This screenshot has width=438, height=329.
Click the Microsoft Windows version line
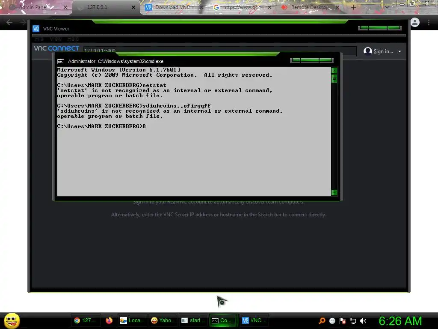119,70
